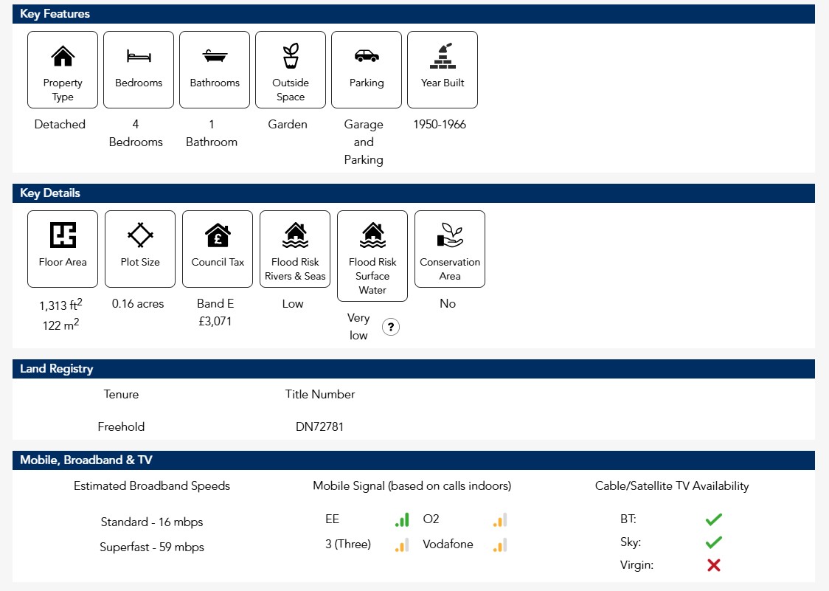Click the EE signal strength bars
829x591 pixels.
click(x=402, y=520)
